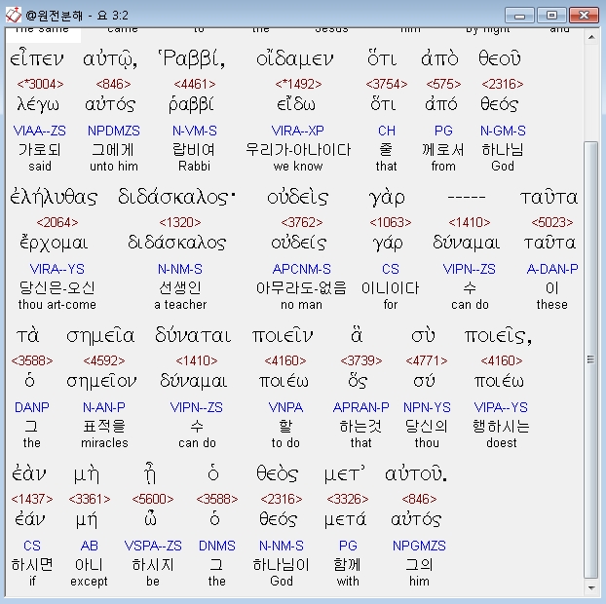Click Strong's number <1063>
Viewport: 606px width, 604px height.
click(x=391, y=222)
